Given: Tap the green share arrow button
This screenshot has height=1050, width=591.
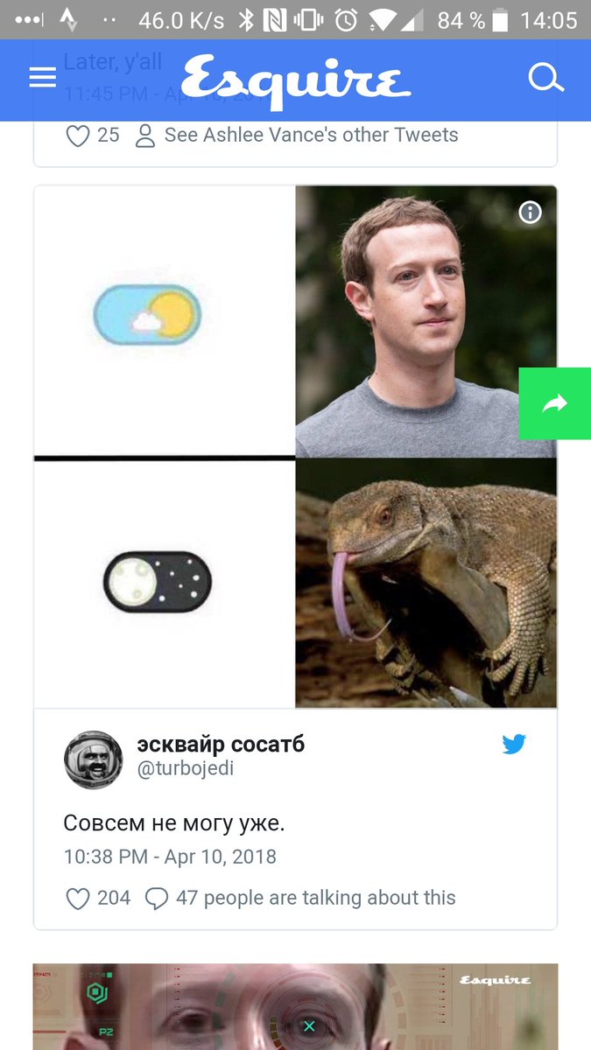Looking at the screenshot, I should point(554,403).
